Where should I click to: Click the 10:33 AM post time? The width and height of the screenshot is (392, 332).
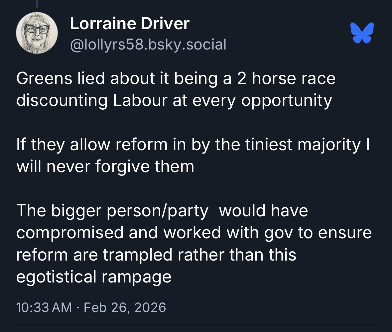point(44,307)
